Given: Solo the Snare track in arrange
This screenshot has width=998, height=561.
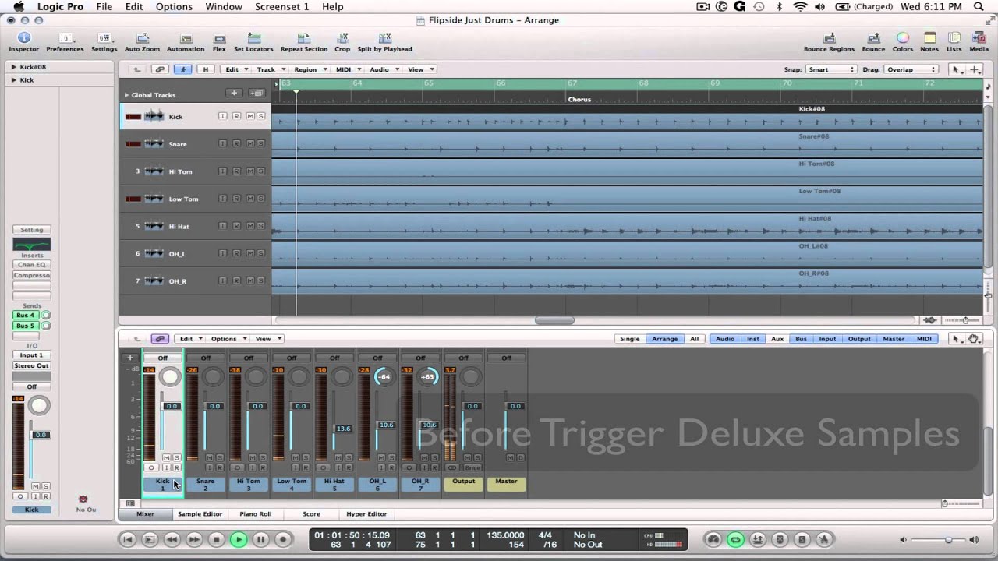Looking at the screenshot, I should click(x=260, y=144).
